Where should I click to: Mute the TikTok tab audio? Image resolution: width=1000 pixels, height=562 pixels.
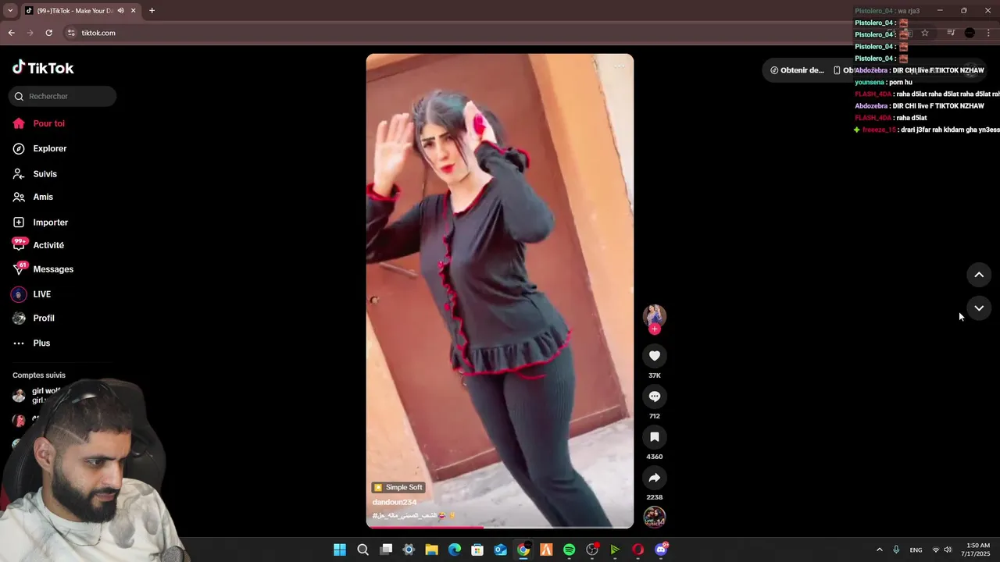pyautogui.click(x=121, y=11)
